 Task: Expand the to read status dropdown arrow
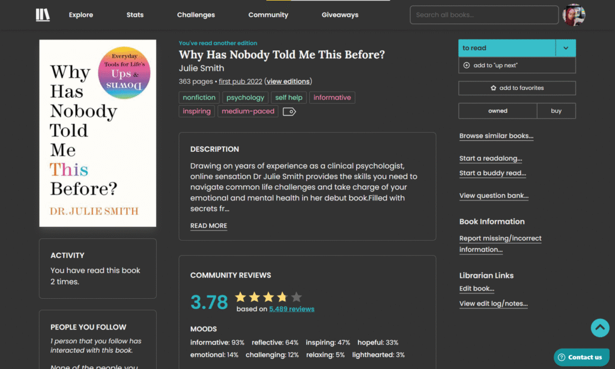(566, 48)
